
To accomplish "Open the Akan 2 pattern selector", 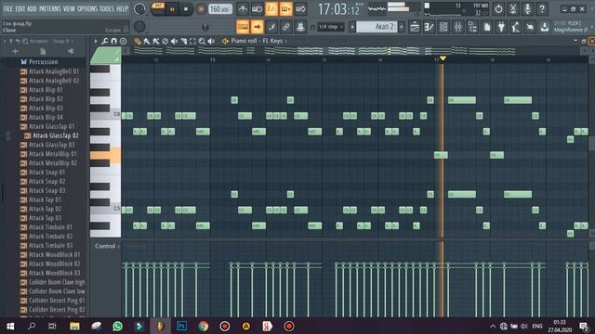I will tap(377, 27).
